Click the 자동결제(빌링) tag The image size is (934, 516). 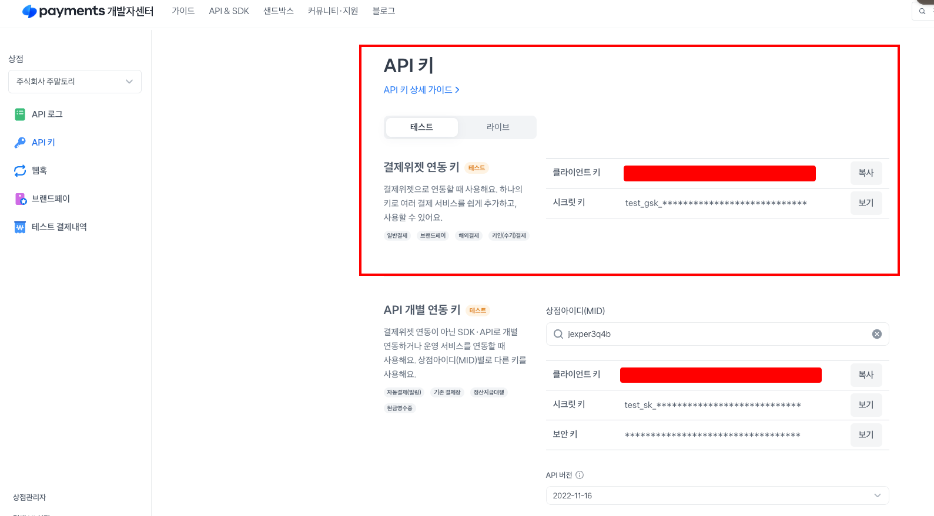pos(404,393)
